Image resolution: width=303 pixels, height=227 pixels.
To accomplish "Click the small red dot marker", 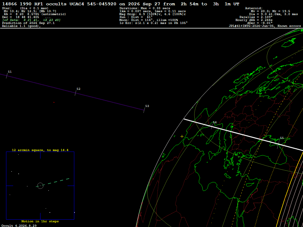I will pyautogui.click(x=54, y=102).
